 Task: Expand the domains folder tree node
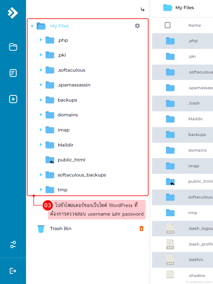41,115
